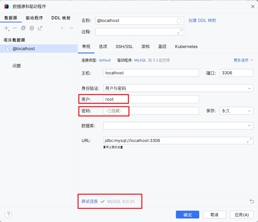The width and height of the screenshot is (258, 222).
Task: Click the 主机 host input field
Action: (x=151, y=73)
